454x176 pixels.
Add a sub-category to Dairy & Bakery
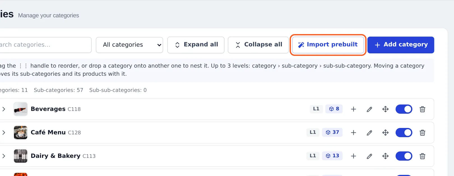pos(353,156)
